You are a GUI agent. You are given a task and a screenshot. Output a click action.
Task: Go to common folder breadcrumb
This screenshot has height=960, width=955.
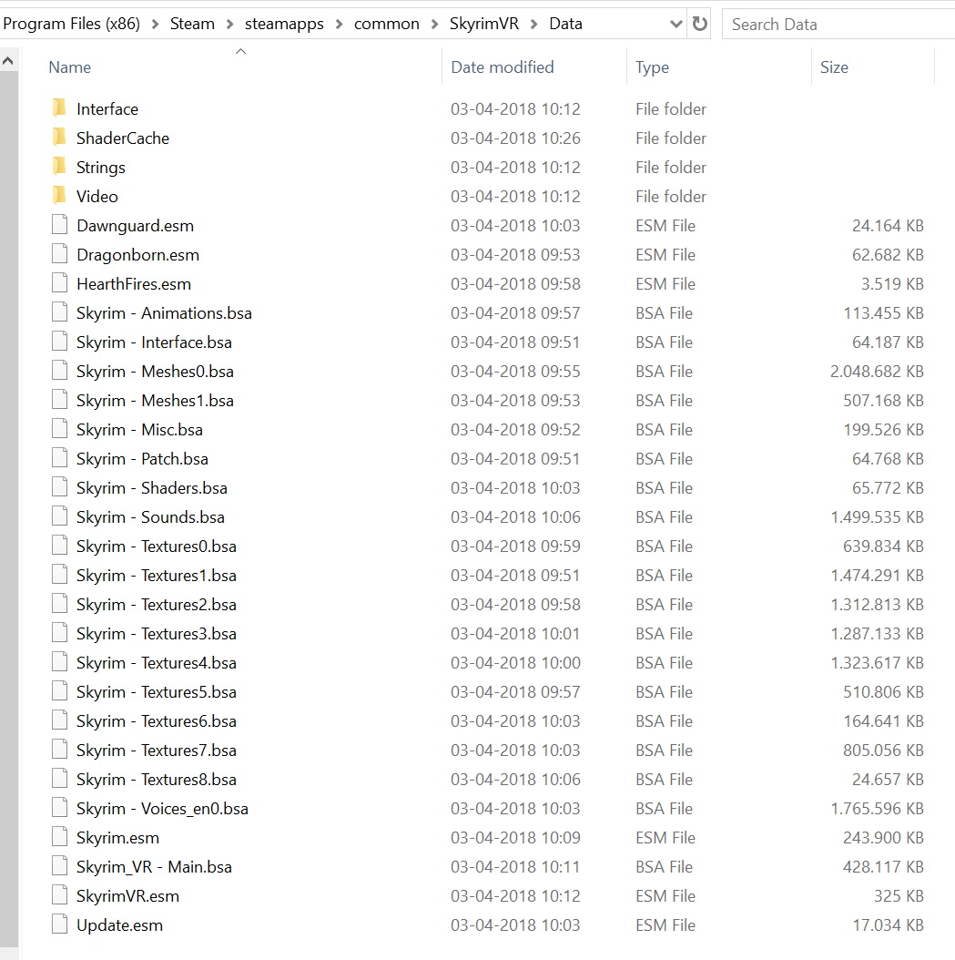[387, 24]
